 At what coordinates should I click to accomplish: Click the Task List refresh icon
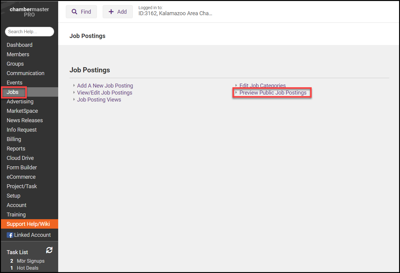pos(49,250)
